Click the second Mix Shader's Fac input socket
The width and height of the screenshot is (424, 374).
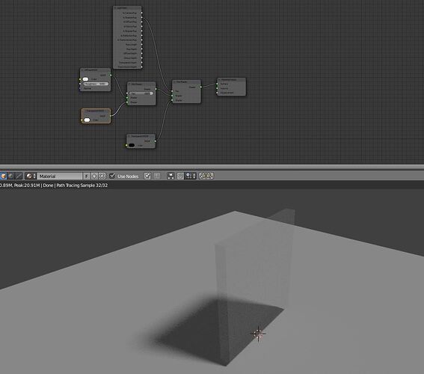pos(172,91)
